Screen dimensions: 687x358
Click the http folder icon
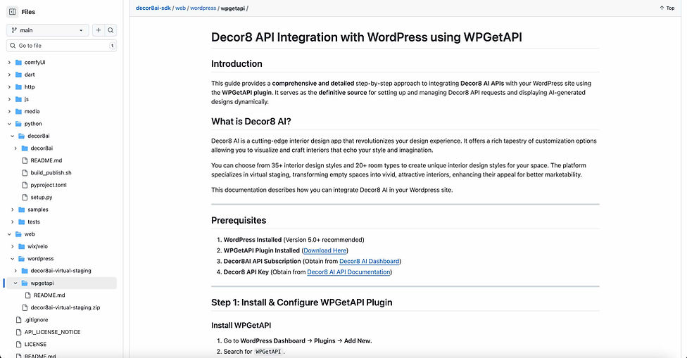click(18, 87)
